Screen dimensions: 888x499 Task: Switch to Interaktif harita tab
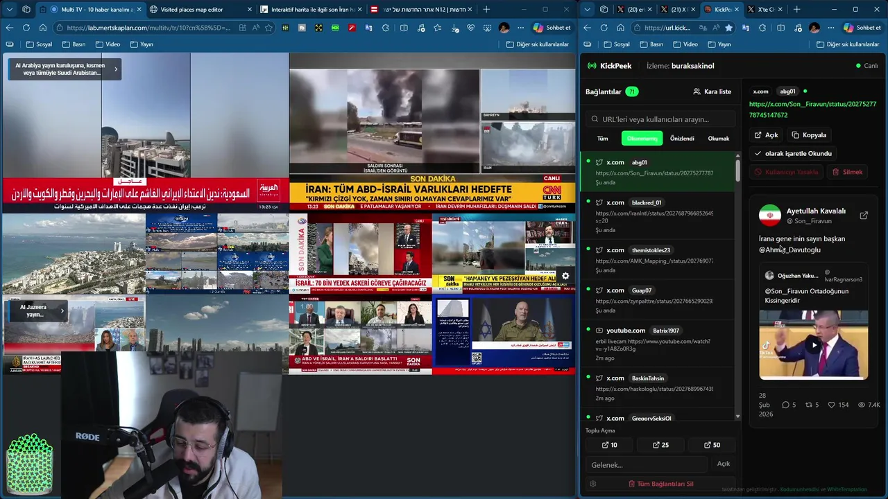(x=310, y=10)
